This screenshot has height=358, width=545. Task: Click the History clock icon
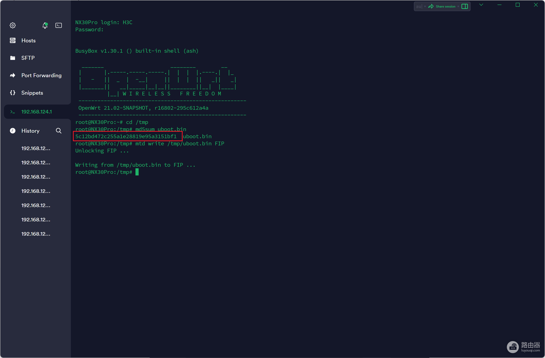click(13, 131)
